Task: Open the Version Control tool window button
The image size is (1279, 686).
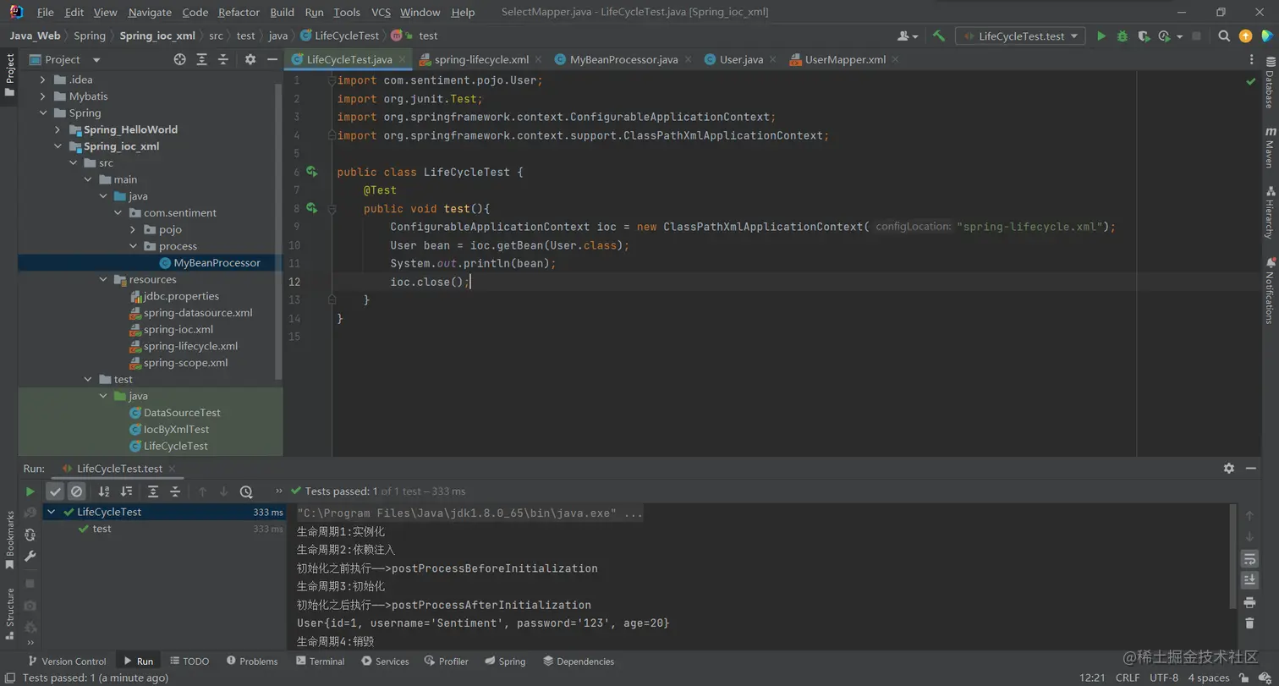Action: tap(67, 661)
